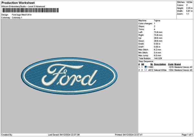Click the 'Description' column header
Viewport: 194px width, 137px height.
(160, 64)
